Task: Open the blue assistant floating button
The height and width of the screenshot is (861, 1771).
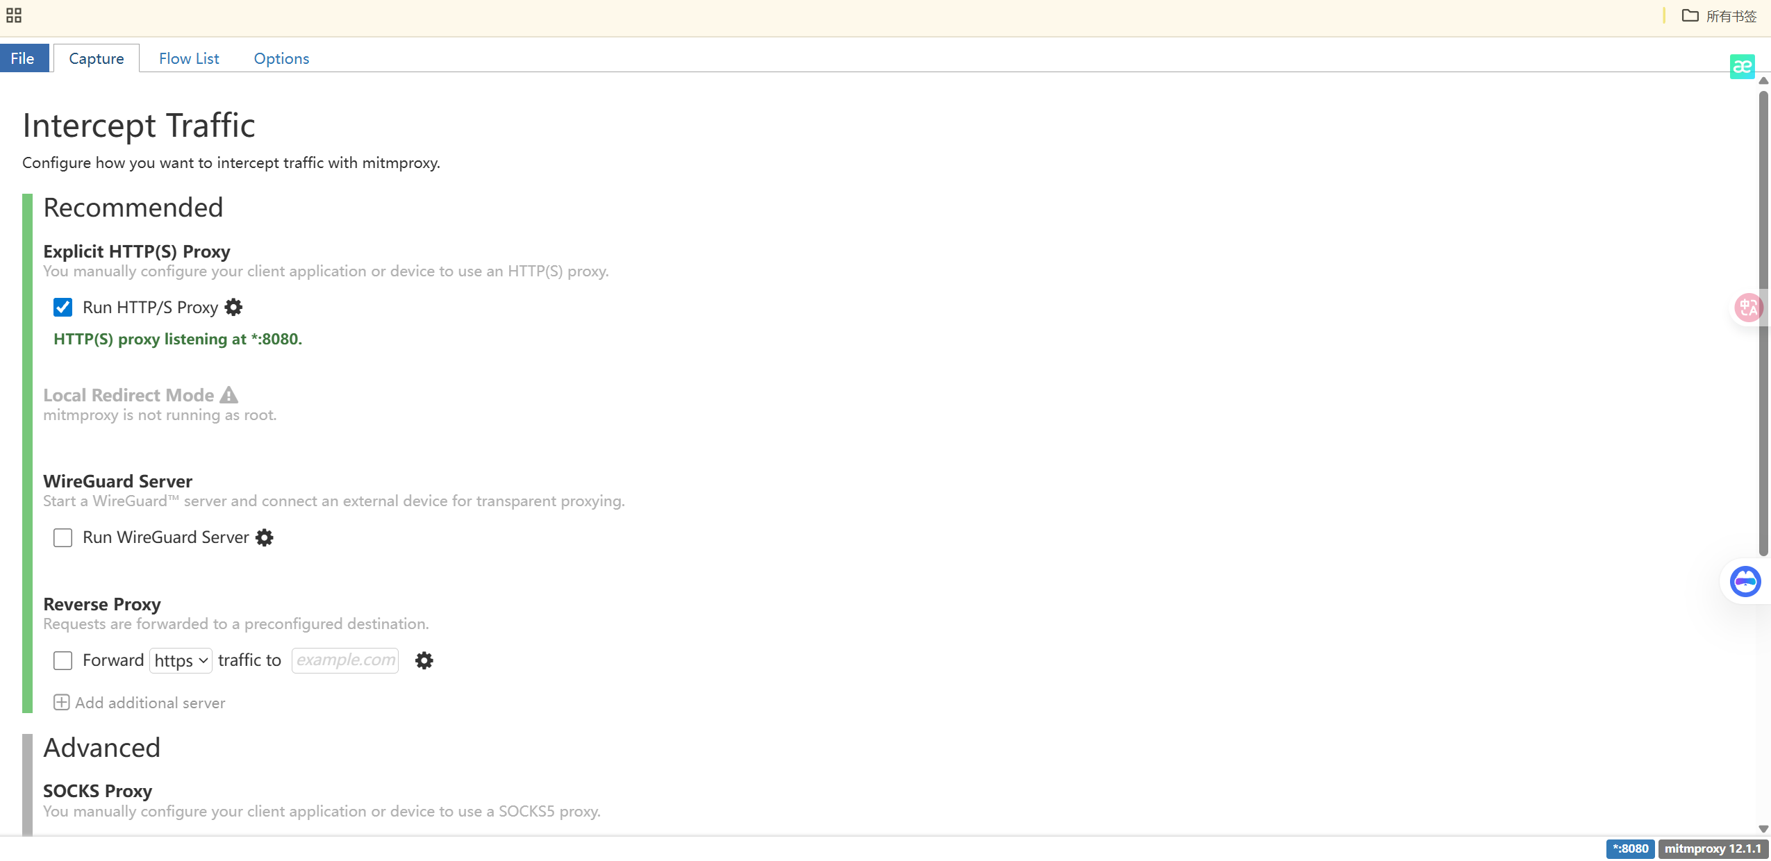Action: 1745,582
